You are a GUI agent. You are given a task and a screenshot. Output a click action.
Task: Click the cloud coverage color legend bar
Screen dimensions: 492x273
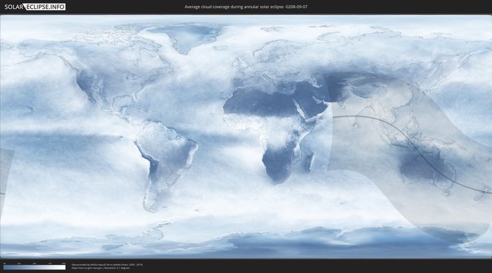34,268
